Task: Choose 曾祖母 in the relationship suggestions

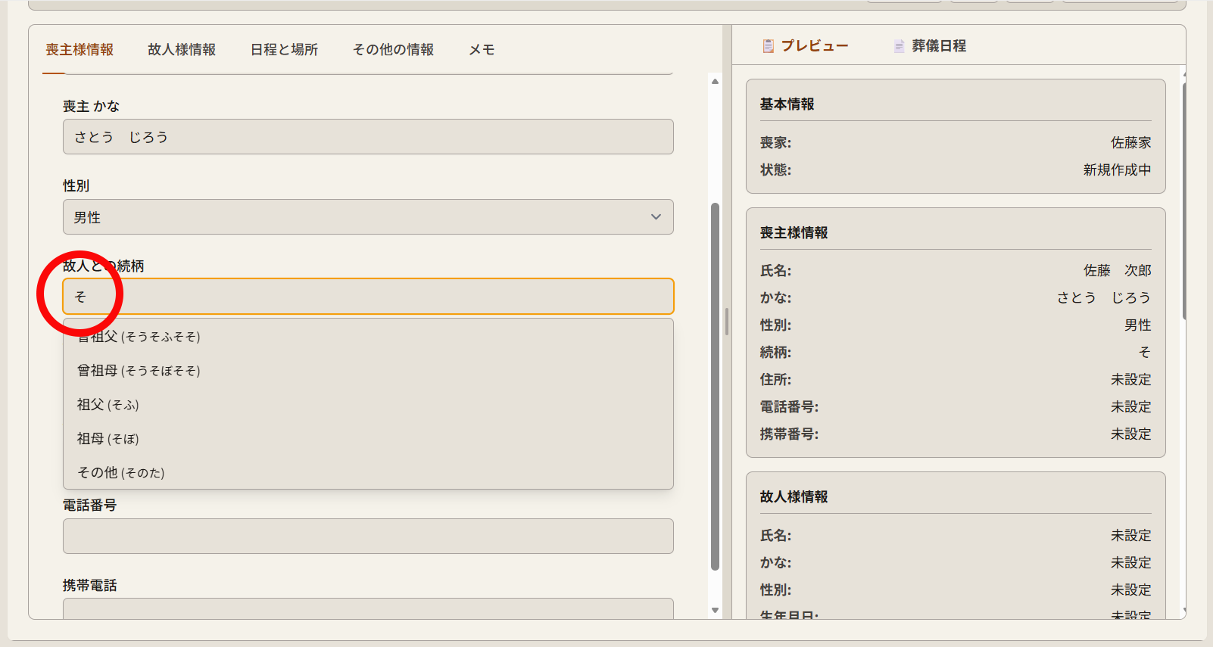Action: (x=139, y=371)
